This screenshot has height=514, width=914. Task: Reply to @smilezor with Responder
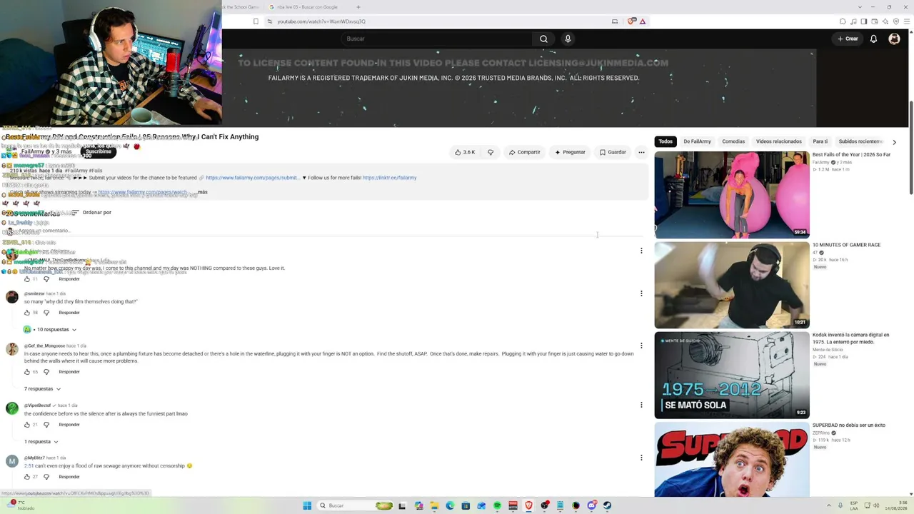click(x=69, y=313)
